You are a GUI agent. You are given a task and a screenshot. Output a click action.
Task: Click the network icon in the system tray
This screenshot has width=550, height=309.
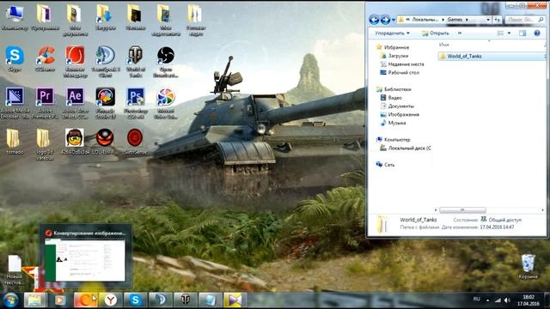pyautogui.click(x=498, y=300)
